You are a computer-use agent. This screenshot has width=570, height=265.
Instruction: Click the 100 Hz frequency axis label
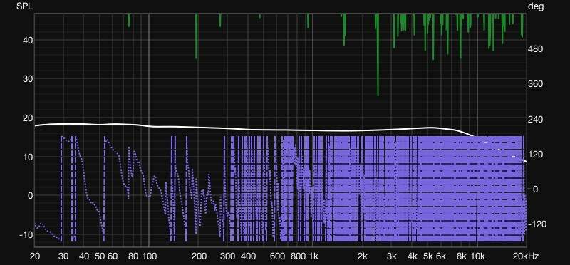pyautogui.click(x=149, y=256)
